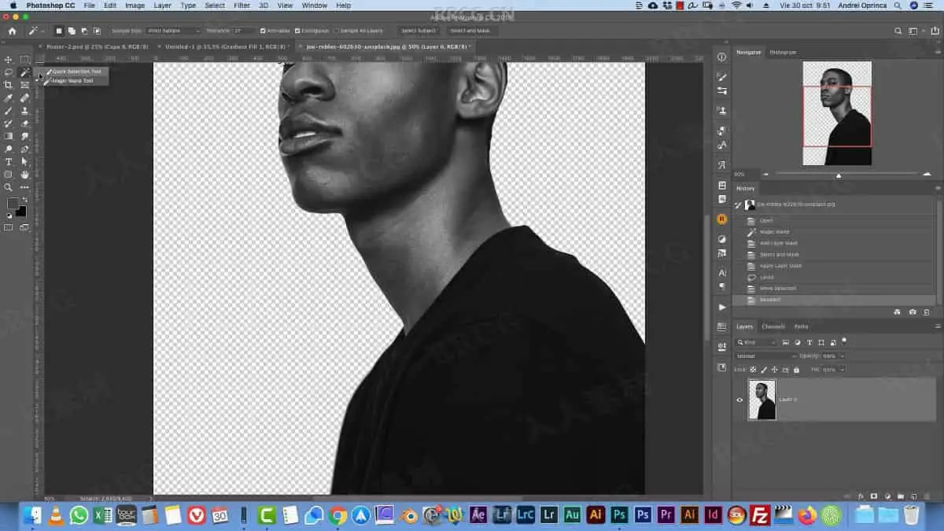Image resolution: width=944 pixels, height=531 pixels.
Task: Click the foreground color swatch
Action: tap(13, 203)
